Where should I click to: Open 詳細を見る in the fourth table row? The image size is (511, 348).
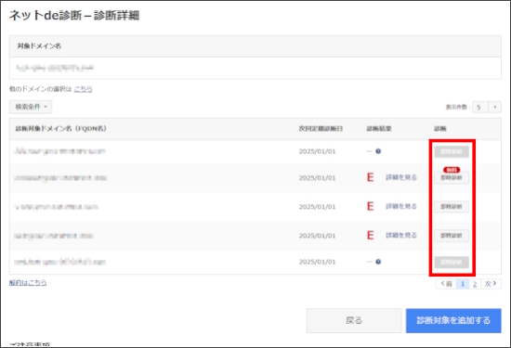click(401, 235)
